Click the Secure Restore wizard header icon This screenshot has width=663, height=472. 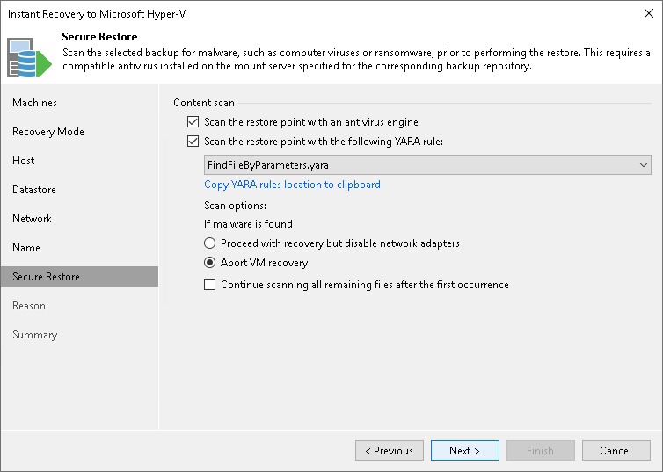[x=29, y=57]
